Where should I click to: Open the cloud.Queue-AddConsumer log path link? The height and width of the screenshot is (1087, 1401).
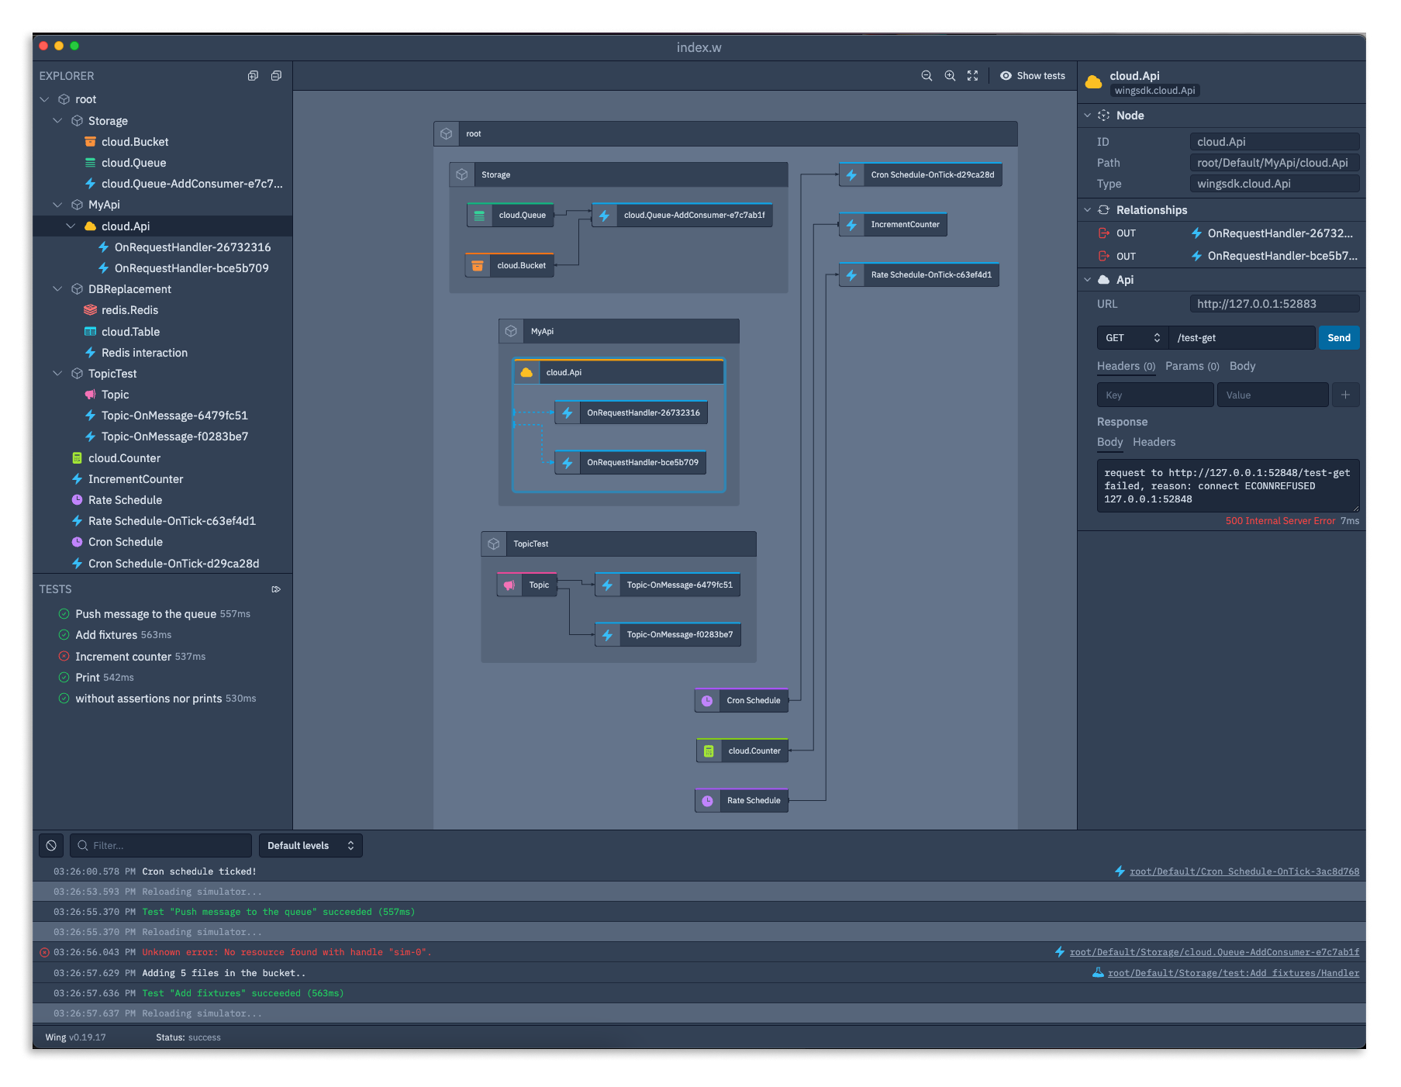(1213, 952)
